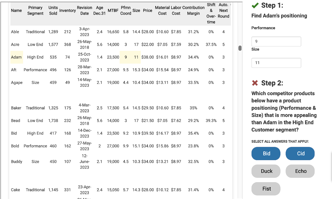Toggle the Cid answer button
The height and width of the screenshot is (199, 332).
[300, 154]
